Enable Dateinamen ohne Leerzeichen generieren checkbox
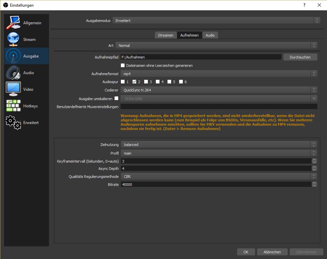This screenshot has width=327, height=259. pos(123,65)
